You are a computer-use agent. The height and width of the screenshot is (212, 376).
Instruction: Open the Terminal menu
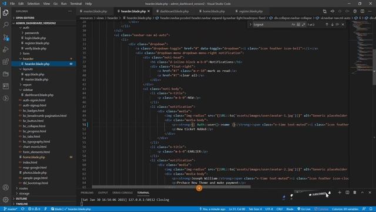[x=76, y=4]
